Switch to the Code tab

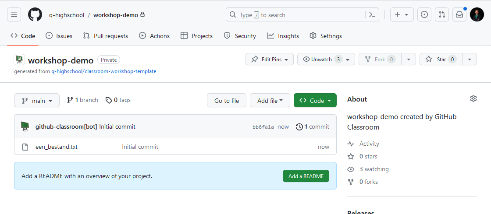coord(23,36)
